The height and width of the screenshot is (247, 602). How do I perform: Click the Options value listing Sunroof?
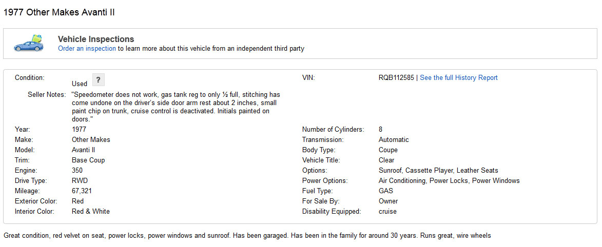click(438, 170)
